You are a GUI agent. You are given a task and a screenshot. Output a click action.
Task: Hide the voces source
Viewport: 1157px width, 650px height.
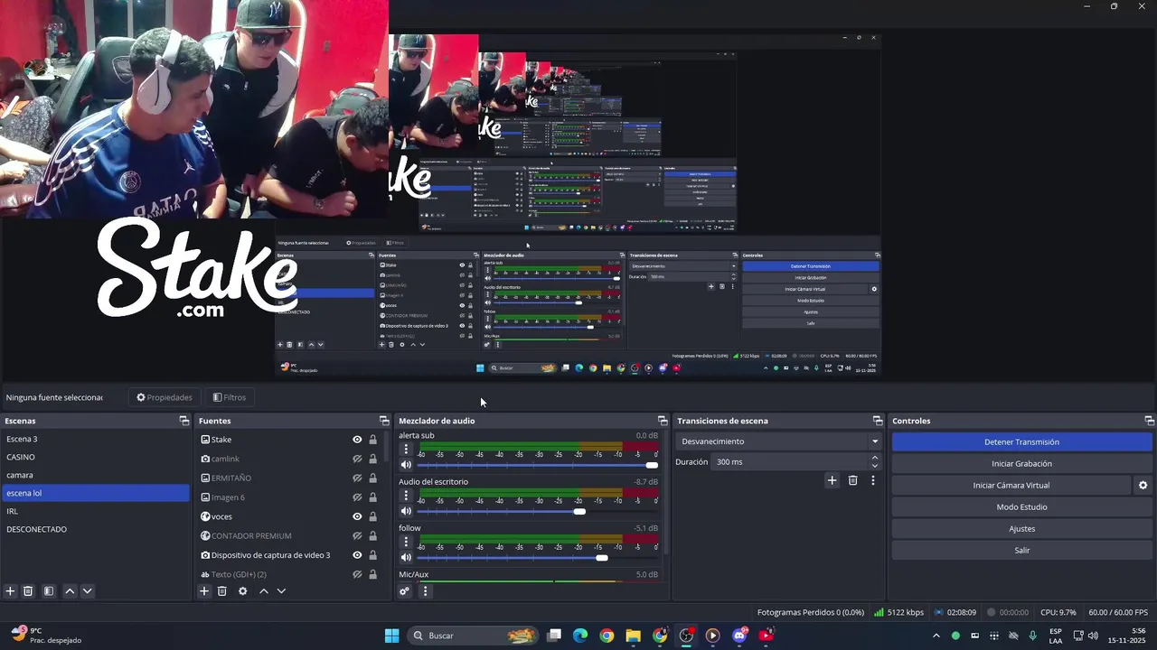[357, 517]
